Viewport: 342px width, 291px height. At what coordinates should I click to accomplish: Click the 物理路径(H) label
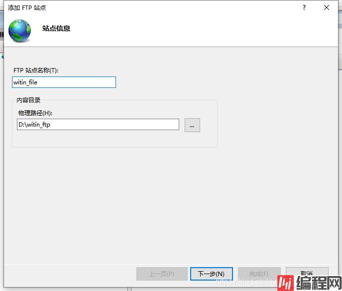point(35,113)
